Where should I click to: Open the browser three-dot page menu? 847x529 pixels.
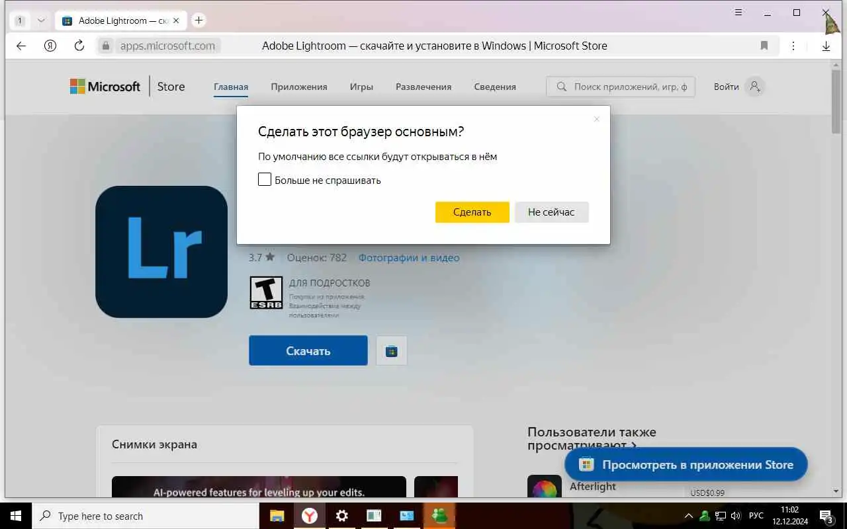[x=793, y=46]
